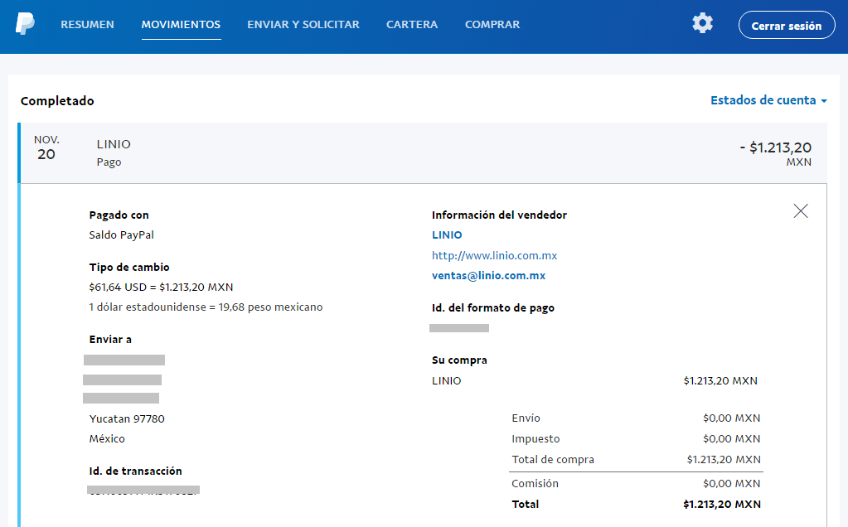The image size is (848, 527).
Task: Click the Comisión row label
Action: [535, 483]
